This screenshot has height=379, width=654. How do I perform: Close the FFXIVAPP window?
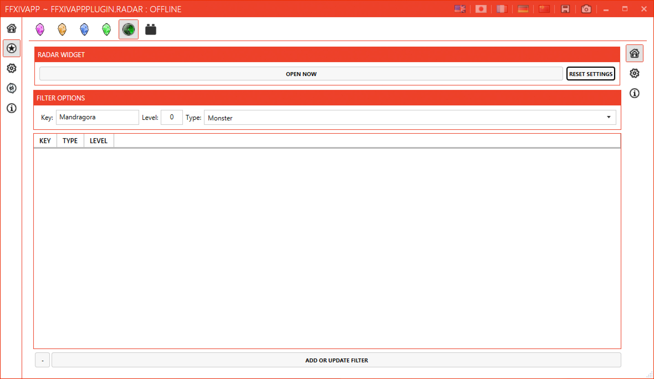644,9
